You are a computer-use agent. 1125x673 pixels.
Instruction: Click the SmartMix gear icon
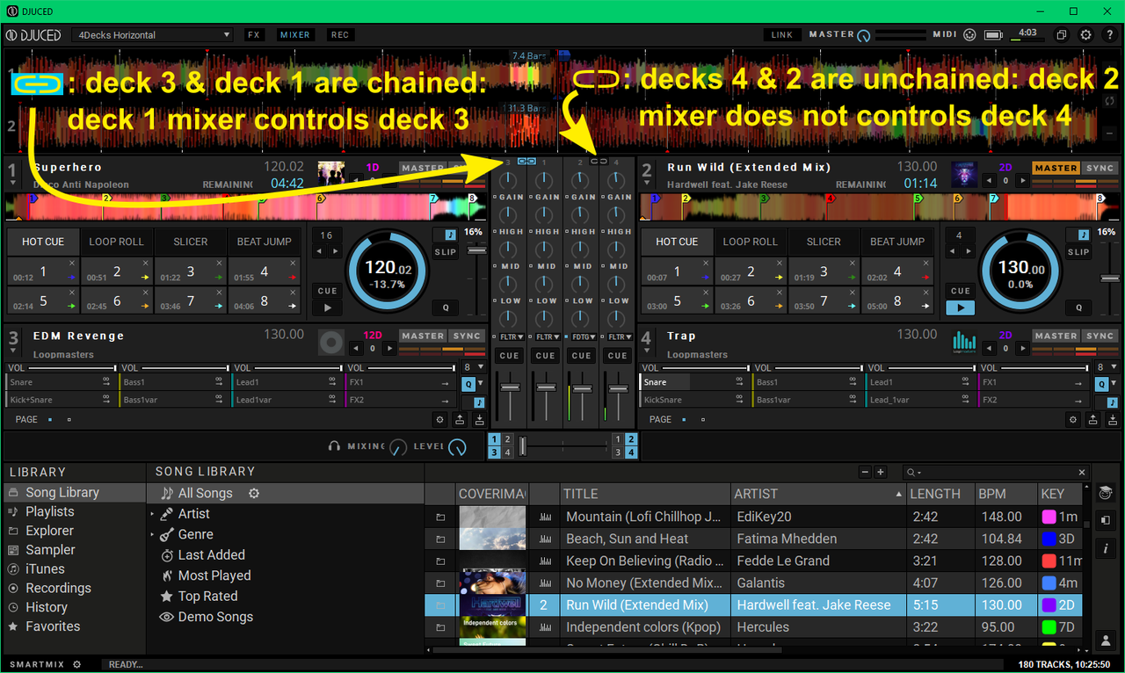coord(77,664)
